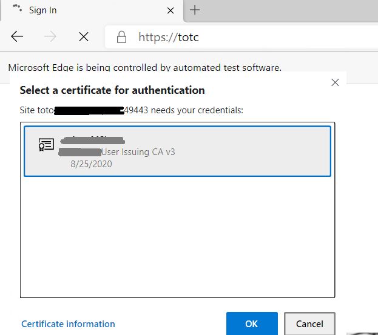Click the disabled forward arrow
Viewport: 378px width, 335px height.
(50, 37)
